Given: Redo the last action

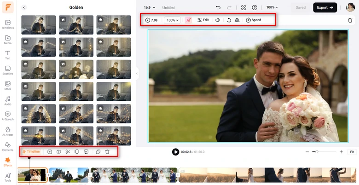Looking at the screenshot, I should pyautogui.click(x=229, y=7).
